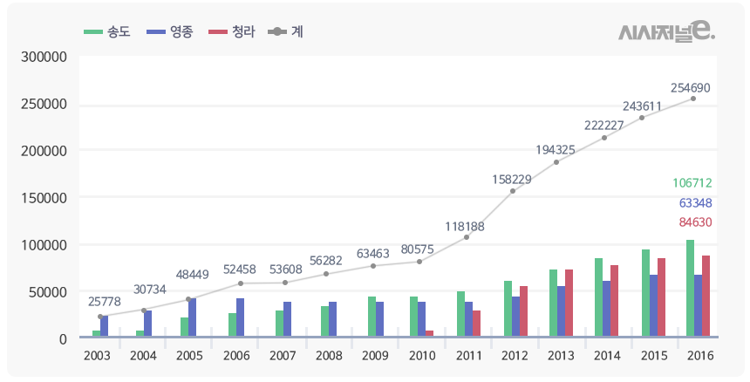Select the line data point labeled 118188
The height and width of the screenshot is (382, 750).
coord(467,237)
